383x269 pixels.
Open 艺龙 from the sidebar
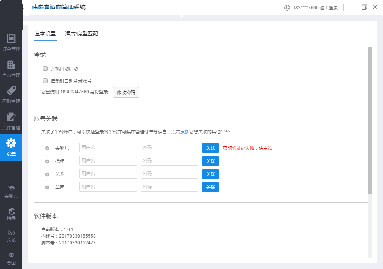(11, 234)
